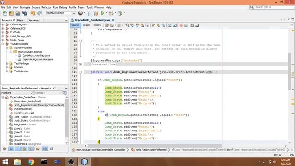Toggle Show Non-Public Members in Navigator
The height and width of the screenshot is (166, 295).
(24, 149)
